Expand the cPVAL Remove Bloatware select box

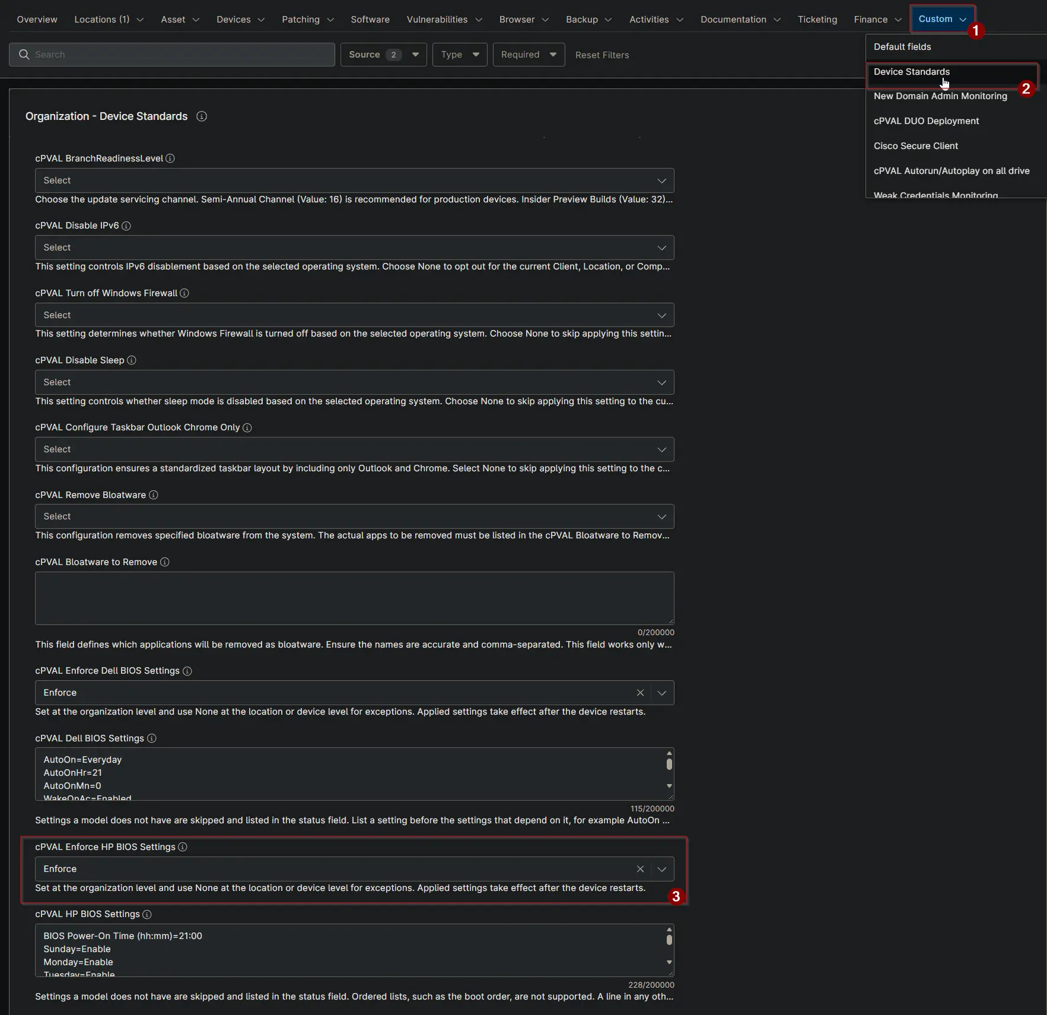pyautogui.click(x=355, y=516)
